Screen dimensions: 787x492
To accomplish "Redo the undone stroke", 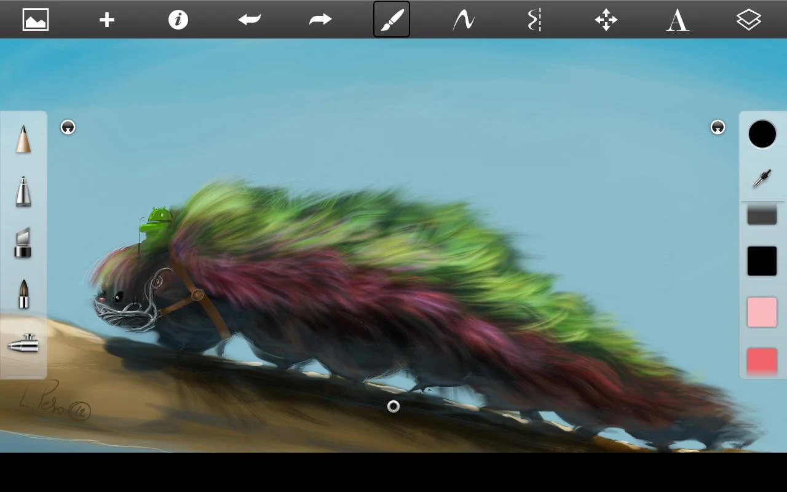I will (320, 20).
